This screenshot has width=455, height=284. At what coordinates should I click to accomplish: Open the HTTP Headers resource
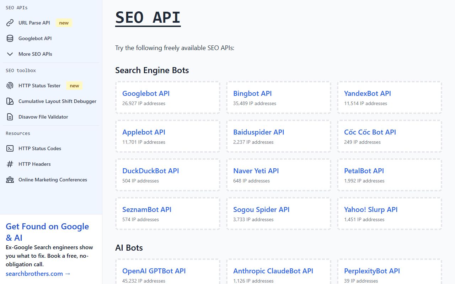coord(51,164)
